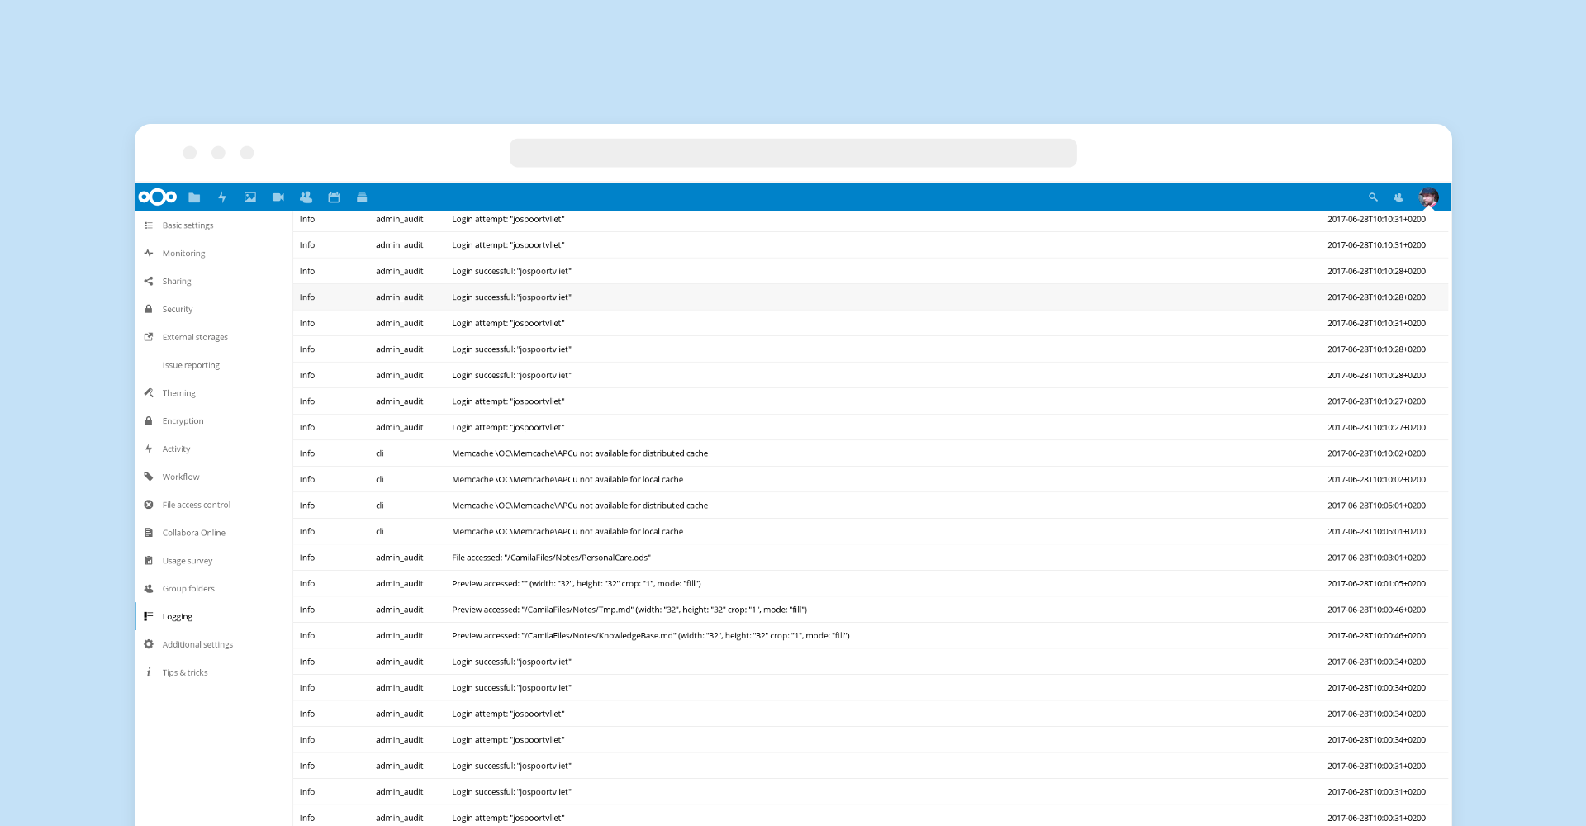Open Theming settings
1586x826 pixels.
(178, 393)
